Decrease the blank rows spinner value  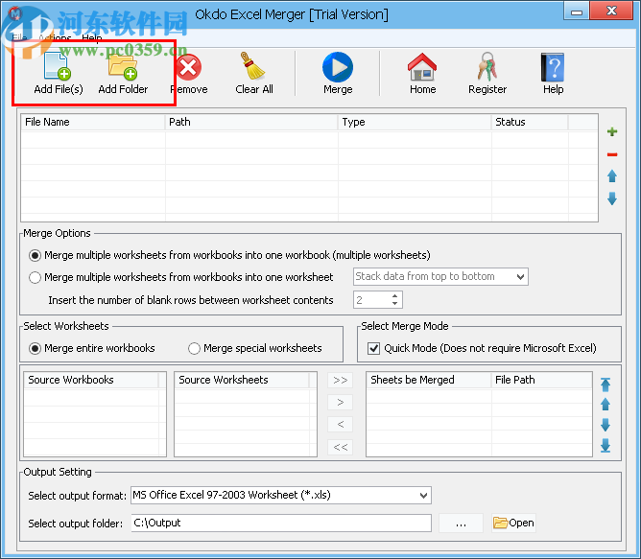click(x=394, y=304)
